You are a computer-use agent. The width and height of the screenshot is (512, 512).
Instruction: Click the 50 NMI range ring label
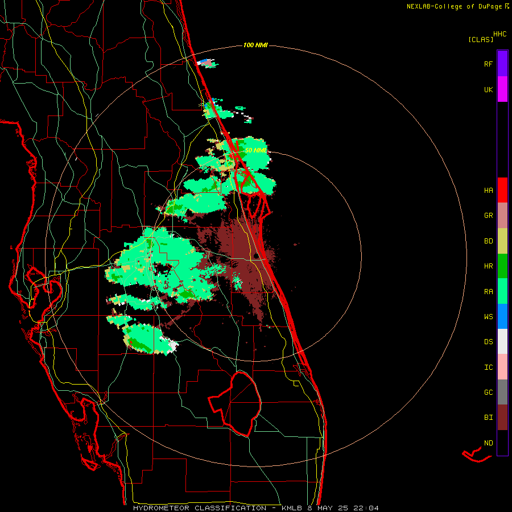(x=257, y=150)
